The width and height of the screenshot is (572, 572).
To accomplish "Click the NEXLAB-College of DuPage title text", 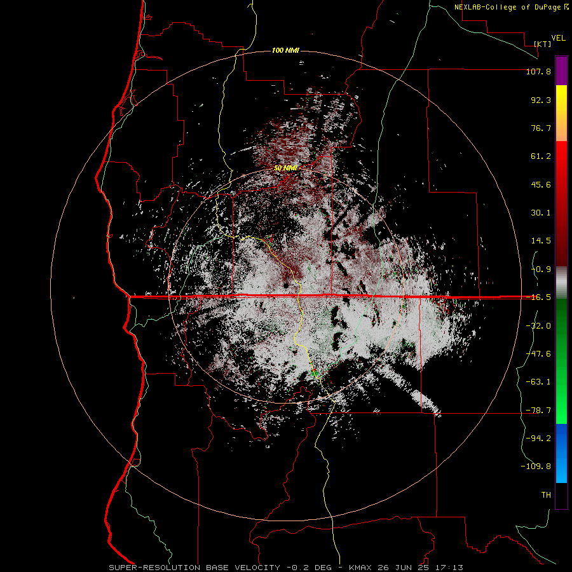I will tap(507, 7).
